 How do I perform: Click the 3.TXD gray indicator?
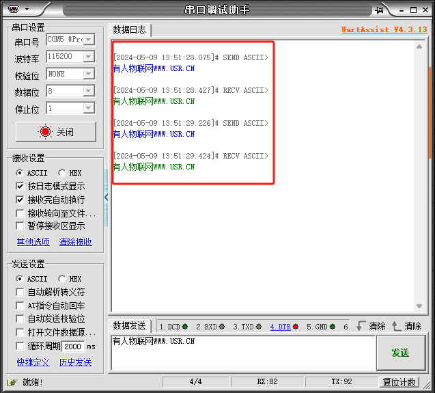pos(259,327)
